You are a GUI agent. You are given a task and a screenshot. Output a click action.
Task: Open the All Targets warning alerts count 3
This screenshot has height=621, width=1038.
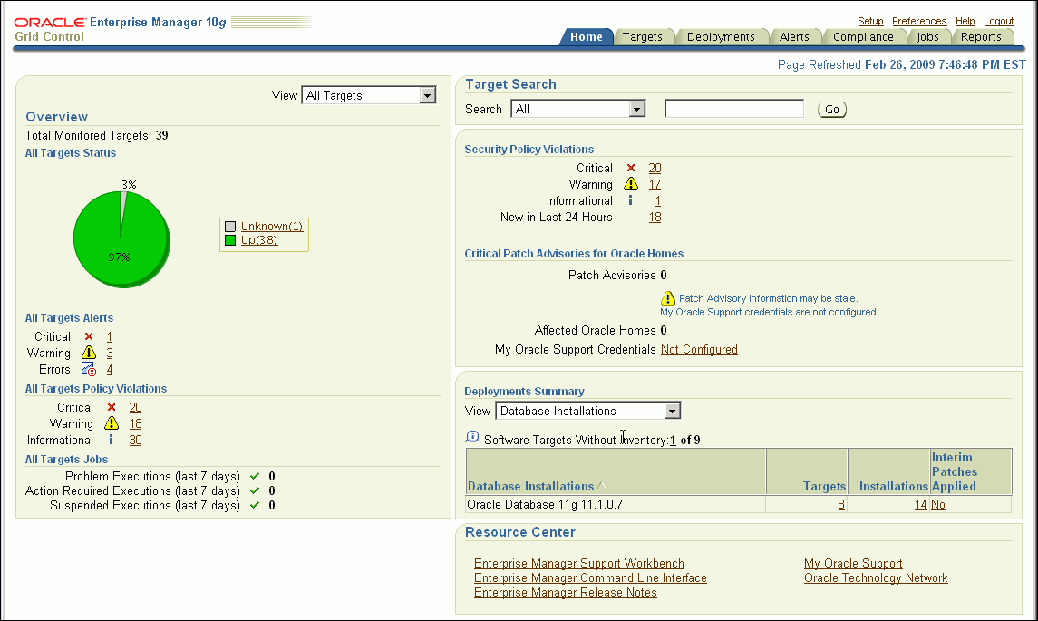click(109, 354)
